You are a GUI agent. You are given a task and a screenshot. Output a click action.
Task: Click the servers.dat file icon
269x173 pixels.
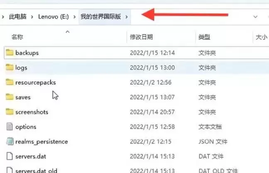coord(10,156)
